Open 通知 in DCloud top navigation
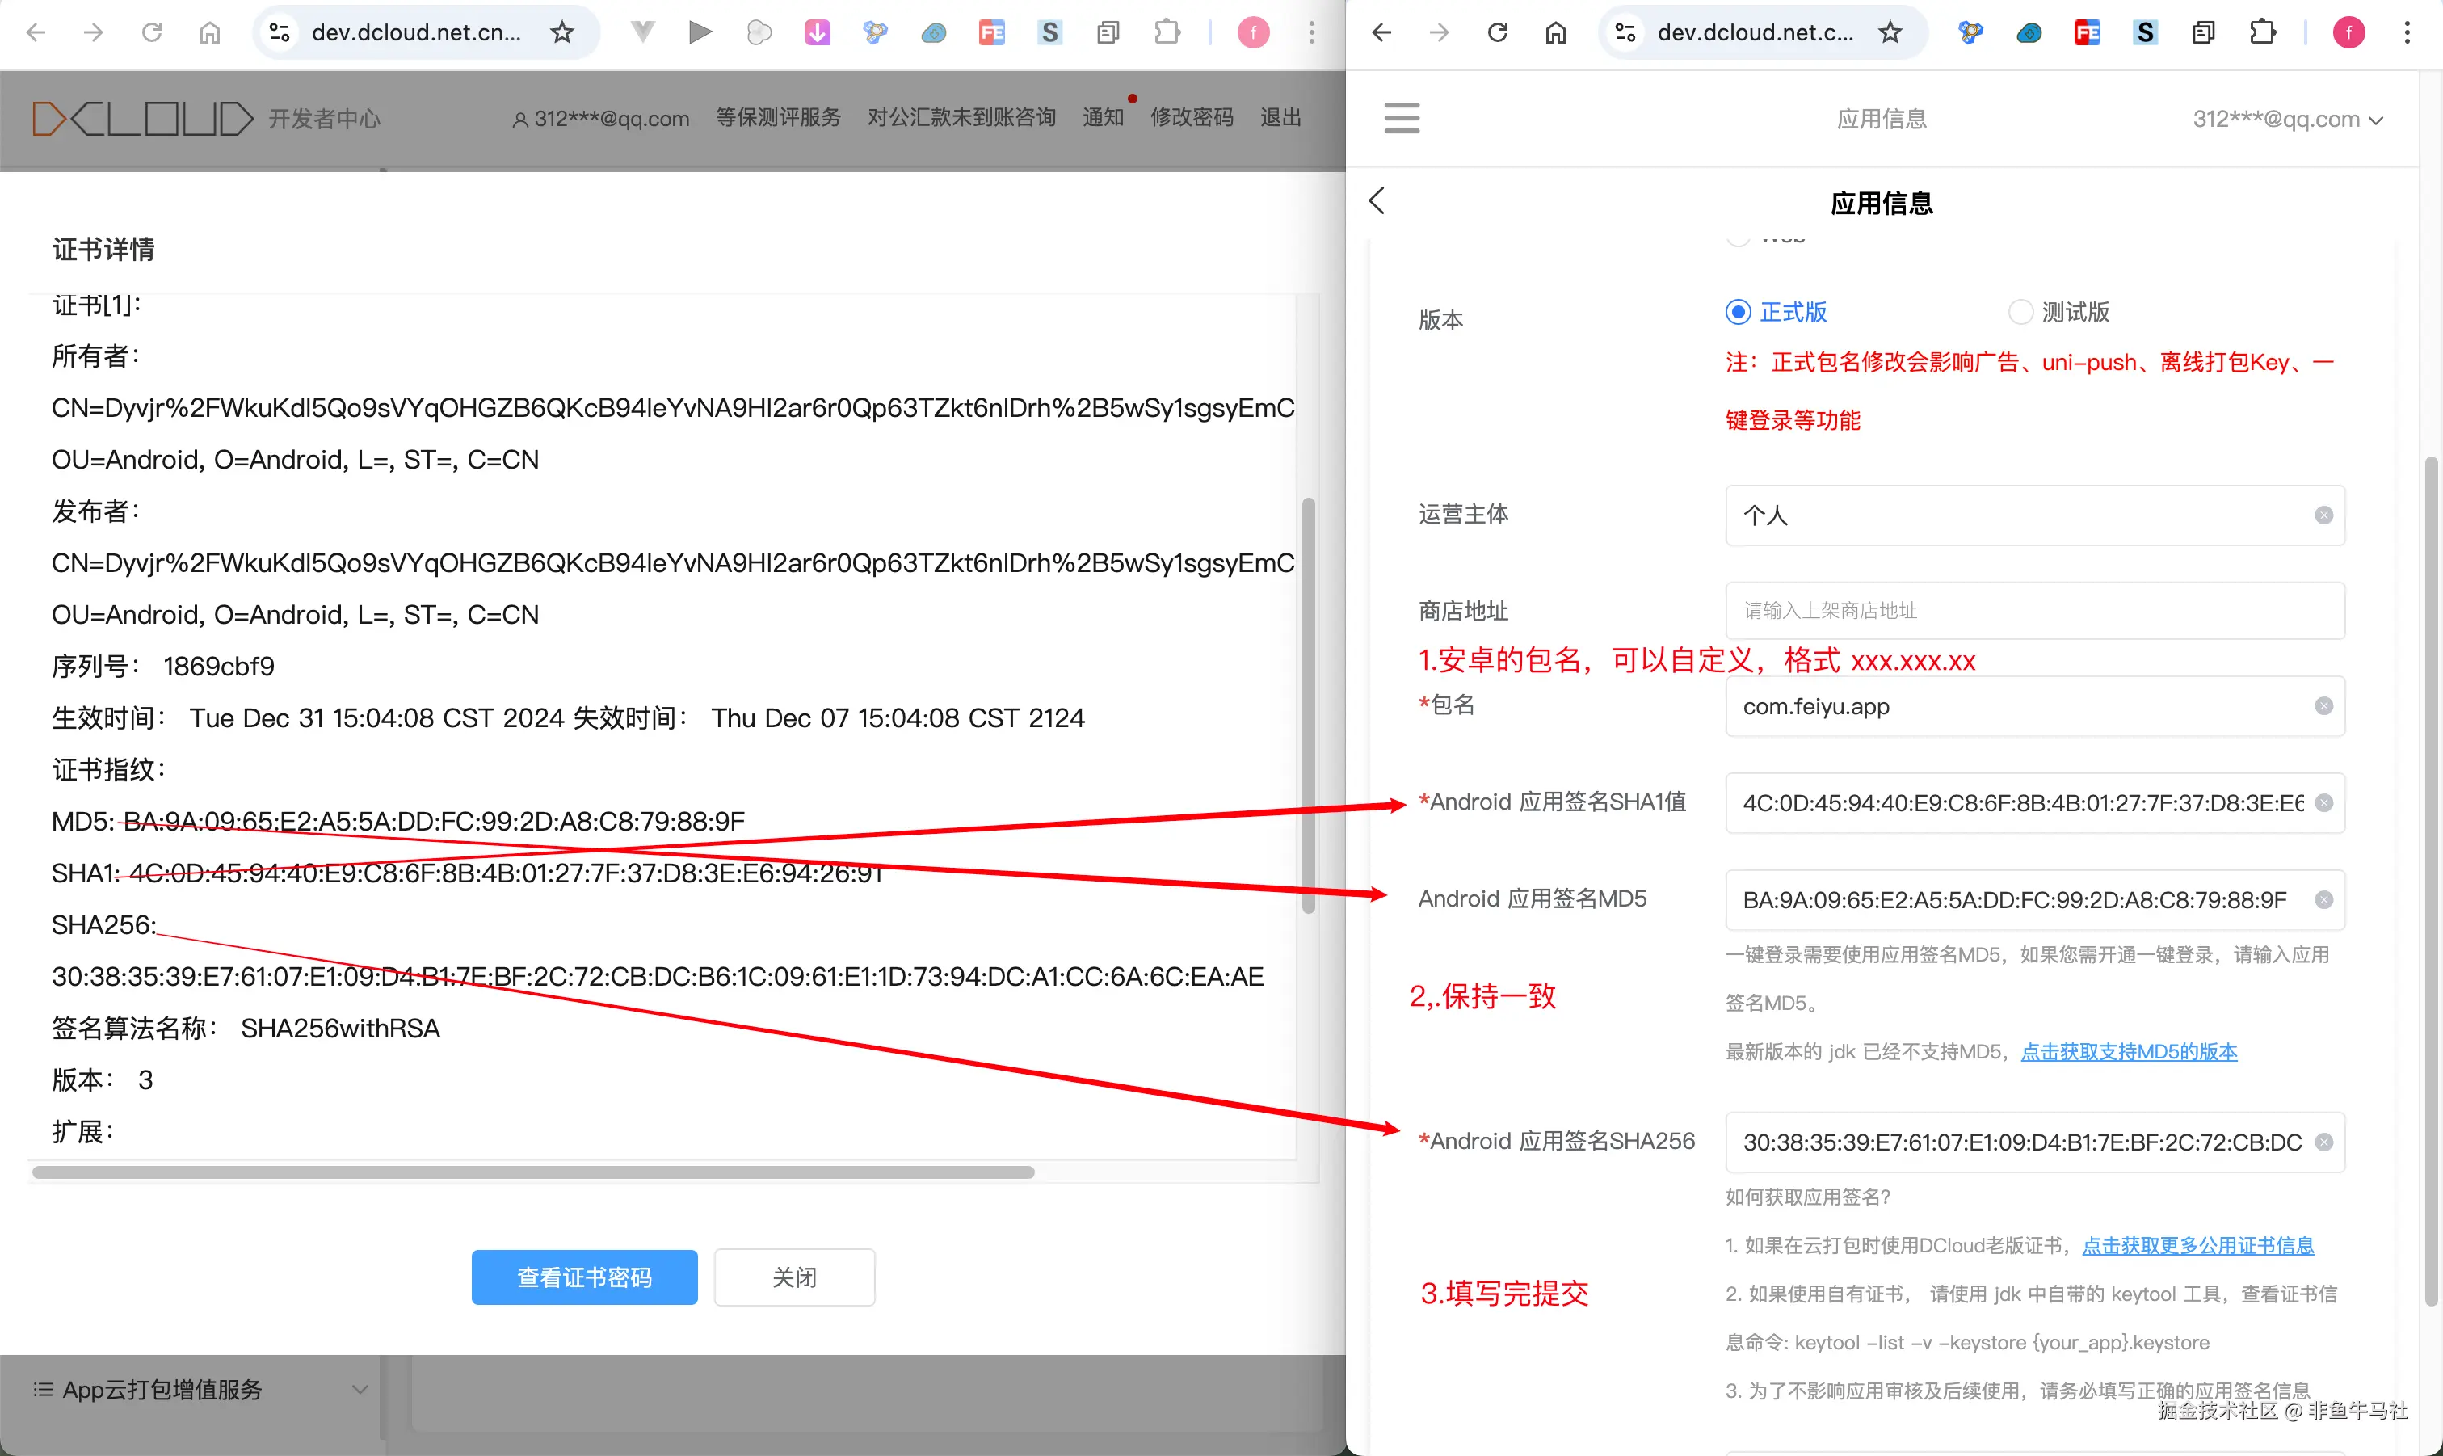2443x1456 pixels. (x=1103, y=118)
